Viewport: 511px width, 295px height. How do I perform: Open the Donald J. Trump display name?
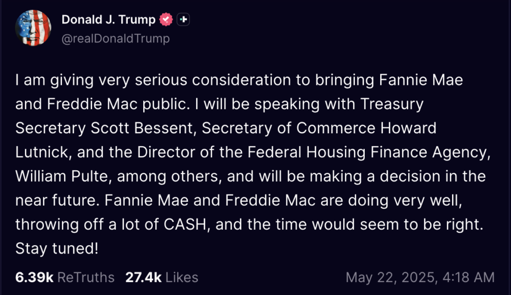click(x=108, y=20)
